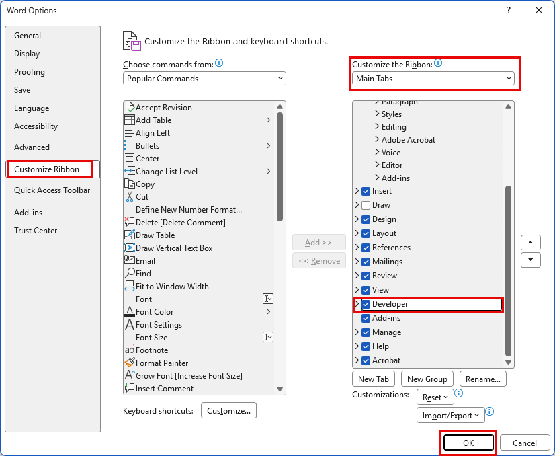The width and height of the screenshot is (555, 456).
Task: Click the Cut scissors icon
Action: coord(130,196)
